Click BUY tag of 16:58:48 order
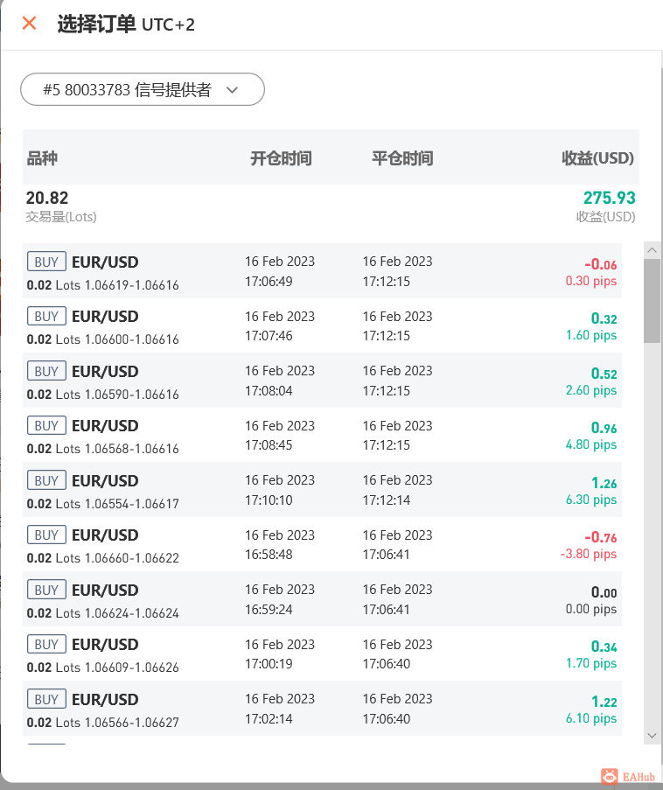The image size is (663, 790). 46,535
